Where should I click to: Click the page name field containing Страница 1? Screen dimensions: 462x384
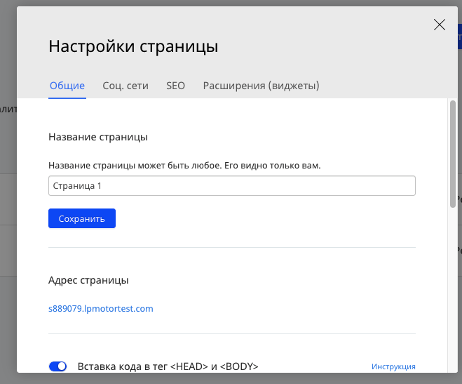coord(231,186)
